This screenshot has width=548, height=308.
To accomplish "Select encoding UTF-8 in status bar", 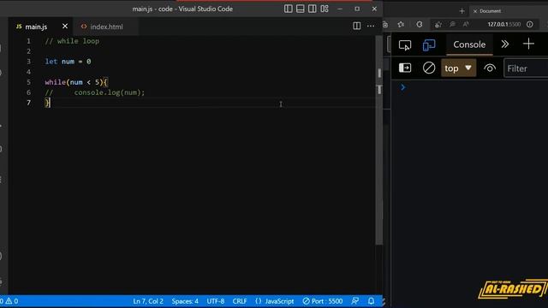I will click(x=215, y=301).
